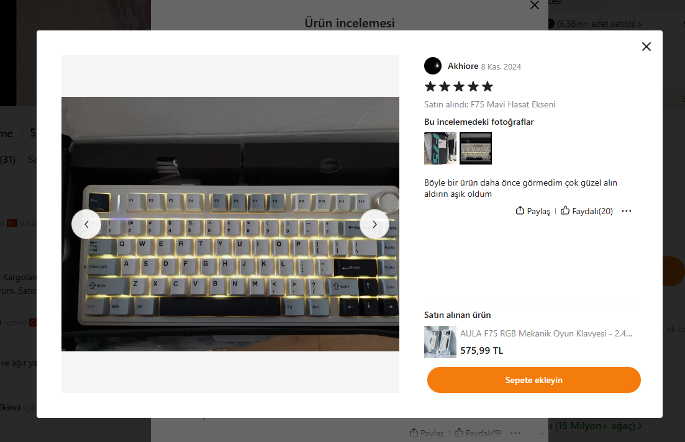The image size is (685, 442).
Task: Open Akhiore's profile avatar
Action: click(x=432, y=66)
